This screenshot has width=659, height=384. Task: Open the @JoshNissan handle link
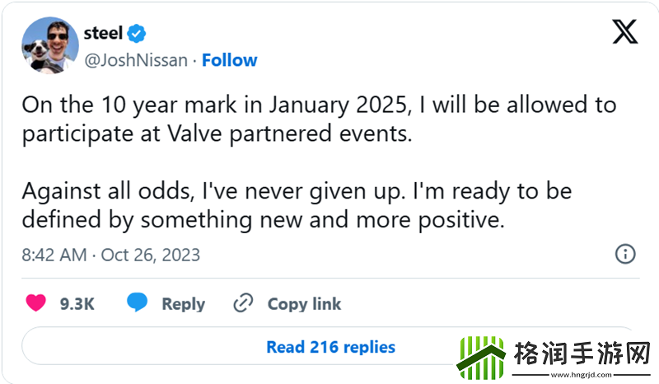(x=137, y=60)
